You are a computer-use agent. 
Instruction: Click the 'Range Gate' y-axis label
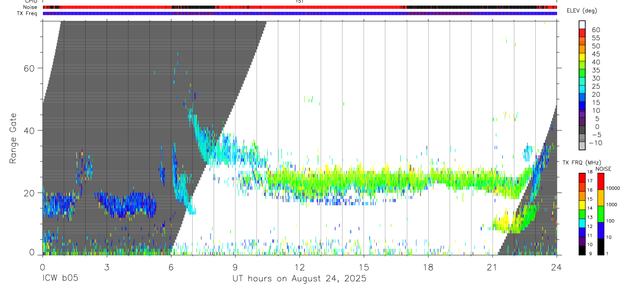click(14, 138)
